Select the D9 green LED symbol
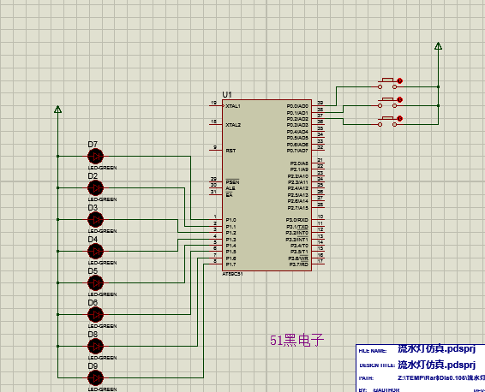The image size is (485, 392). (95, 377)
